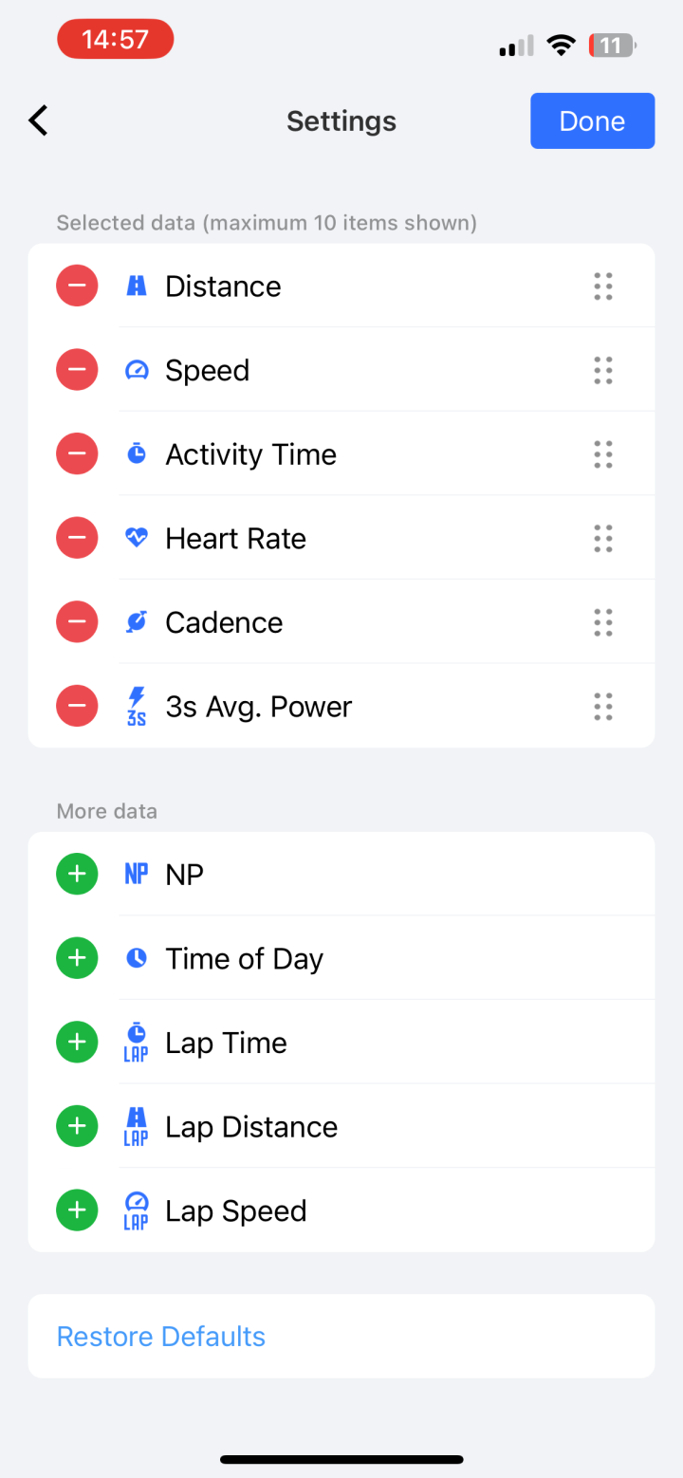Tap the Done button

(592, 120)
